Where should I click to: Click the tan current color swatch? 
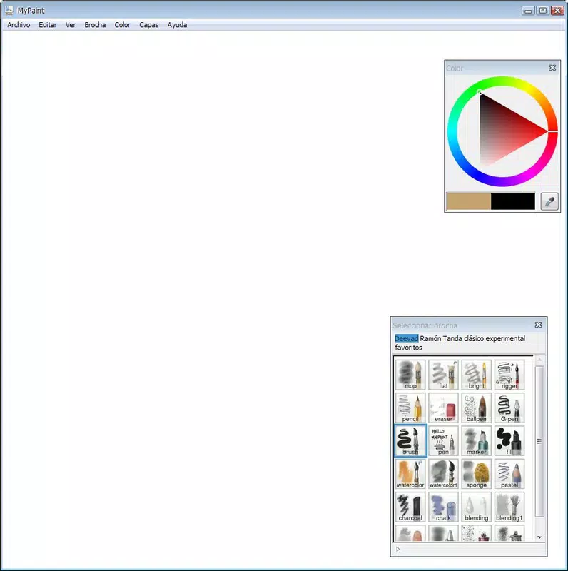(x=469, y=201)
